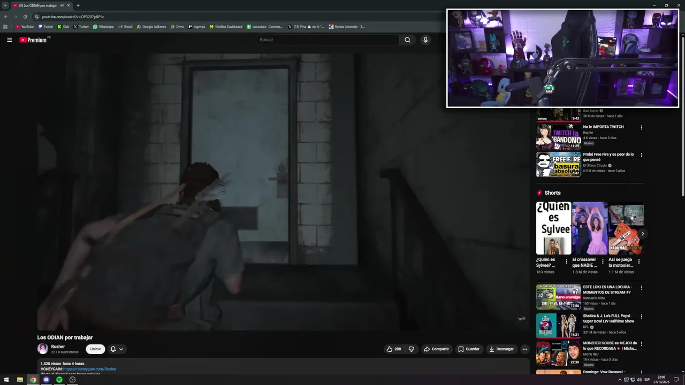Click the Rusher channel avatar
Image resolution: width=685 pixels, height=385 pixels.
click(x=43, y=349)
